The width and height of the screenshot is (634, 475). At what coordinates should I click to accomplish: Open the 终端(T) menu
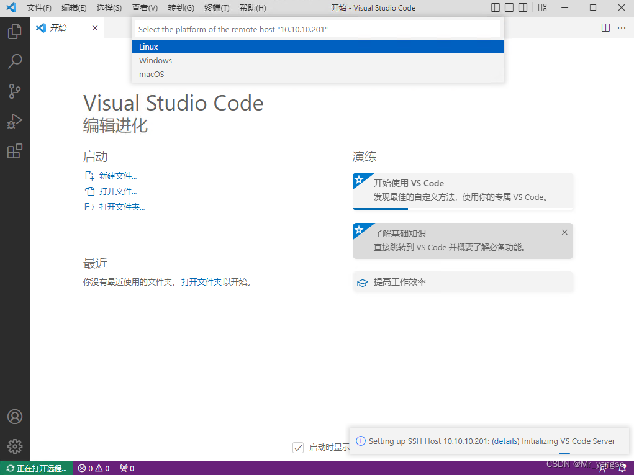click(217, 7)
